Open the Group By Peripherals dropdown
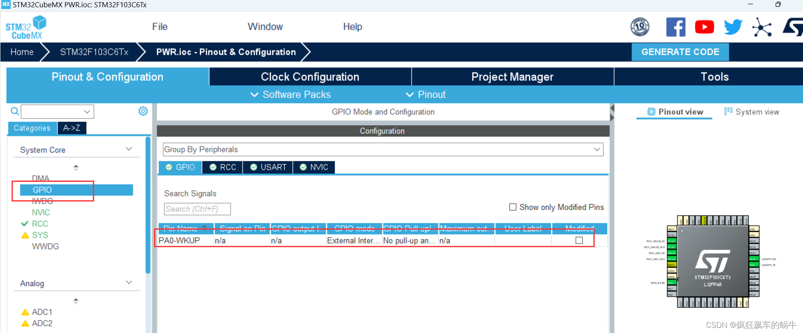The image size is (803, 333). pyautogui.click(x=383, y=149)
